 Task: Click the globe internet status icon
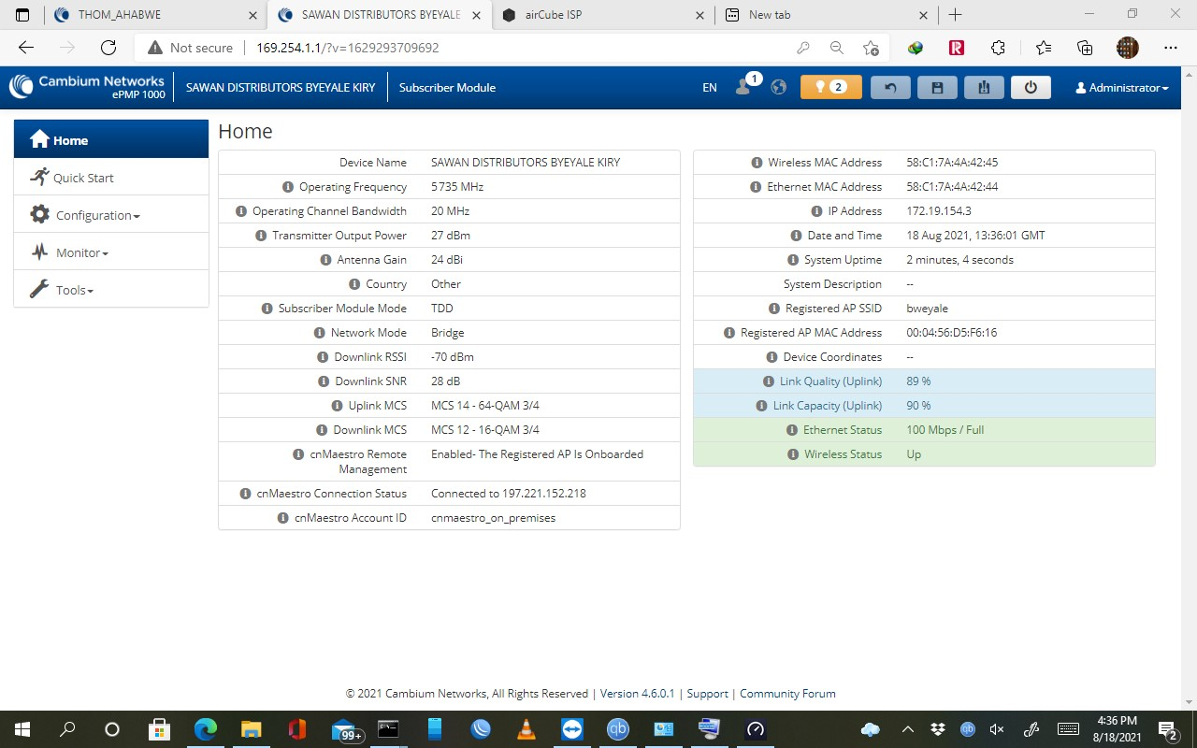[779, 87]
